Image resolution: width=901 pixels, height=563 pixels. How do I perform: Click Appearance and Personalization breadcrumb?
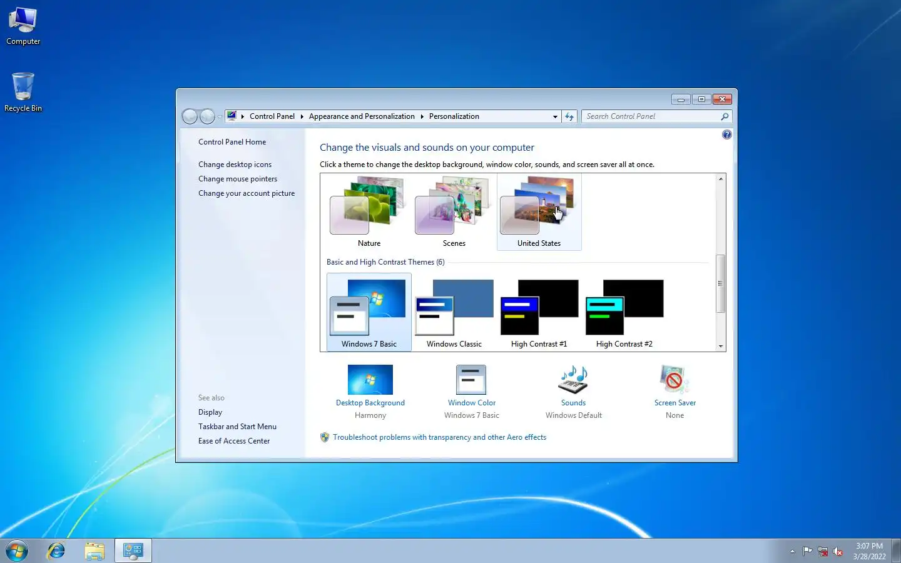362,116
